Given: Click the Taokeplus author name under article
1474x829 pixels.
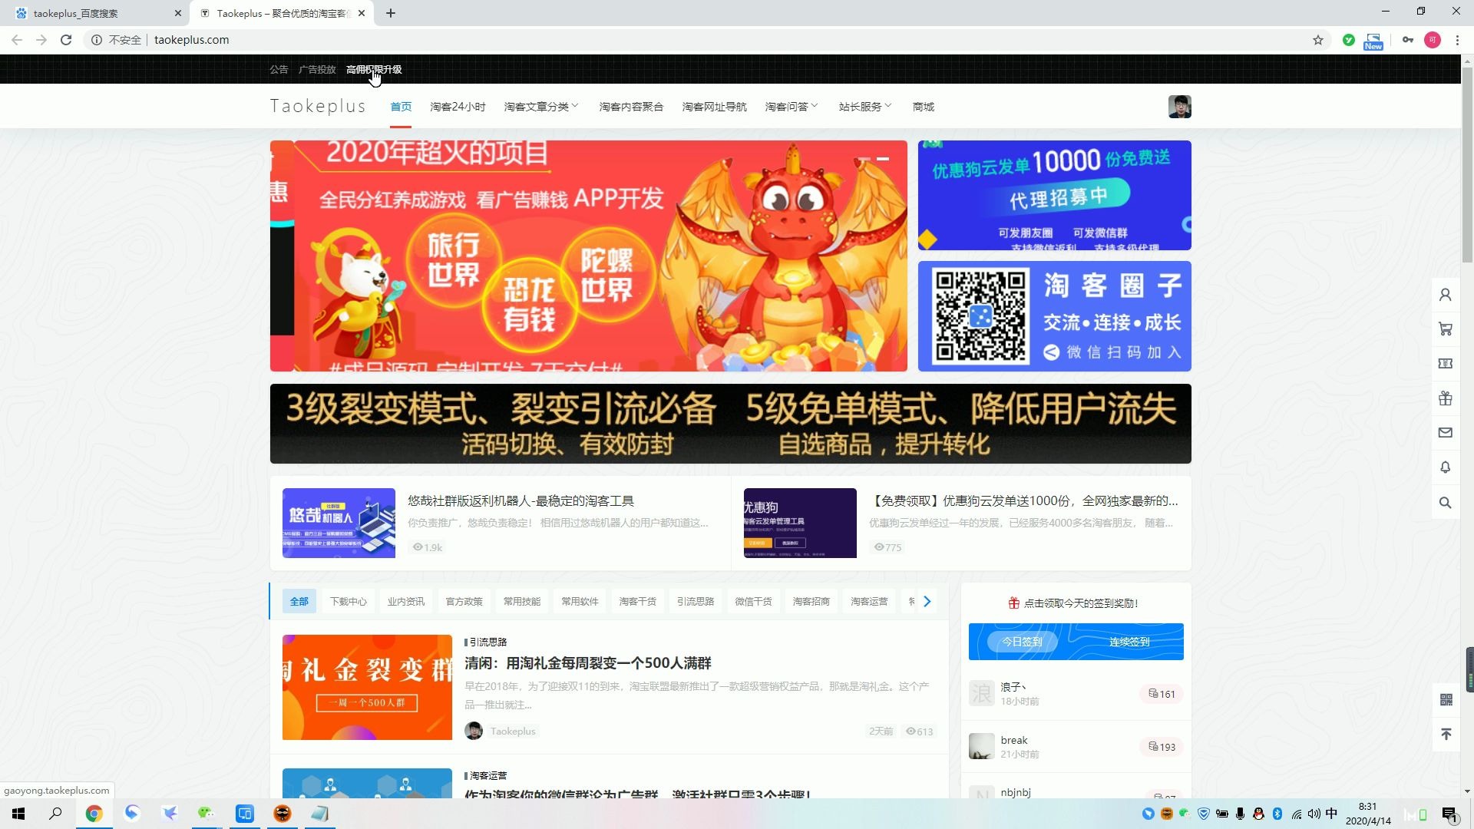Looking at the screenshot, I should [513, 732].
